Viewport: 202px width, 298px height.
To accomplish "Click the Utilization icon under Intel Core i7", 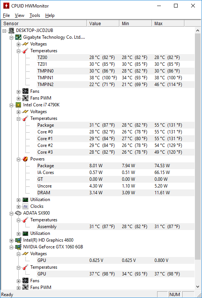I will [x=25, y=200].
